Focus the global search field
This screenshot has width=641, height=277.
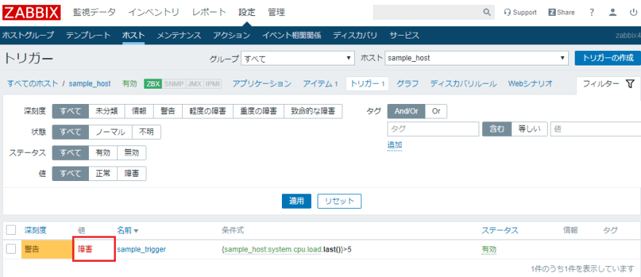point(428,12)
